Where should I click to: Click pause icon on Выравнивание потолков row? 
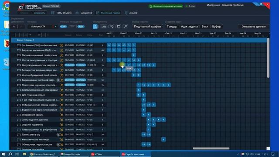tap(58, 80)
